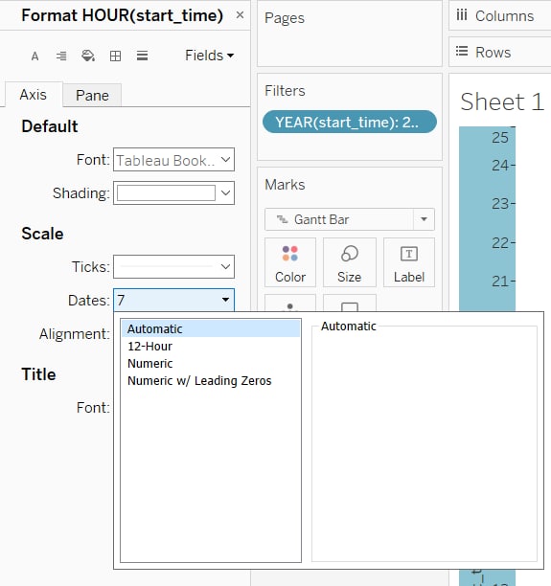
Task: Open the Ticks line style dropdown
Action: [174, 266]
